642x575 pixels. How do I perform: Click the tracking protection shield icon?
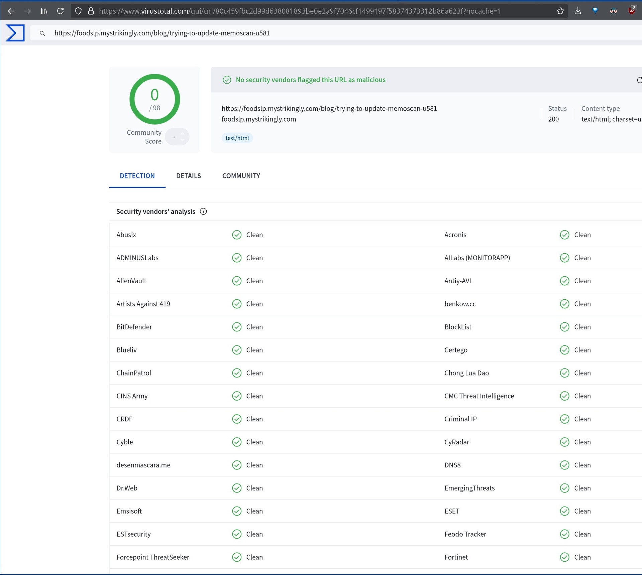coord(78,11)
